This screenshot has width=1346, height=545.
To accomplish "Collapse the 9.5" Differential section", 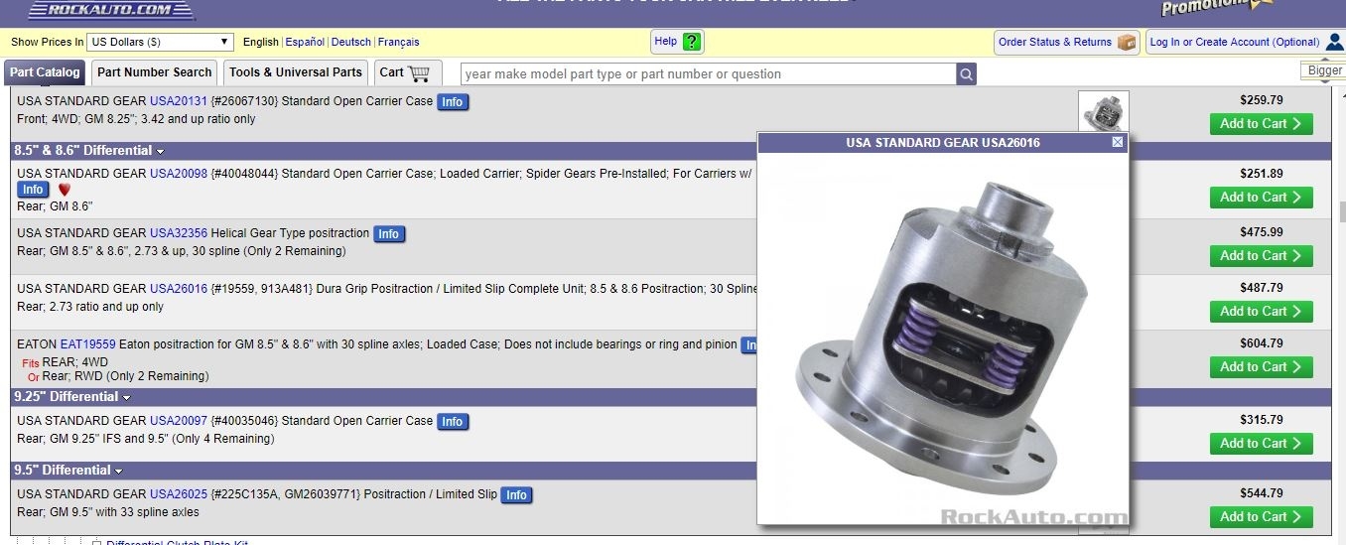I will [119, 471].
